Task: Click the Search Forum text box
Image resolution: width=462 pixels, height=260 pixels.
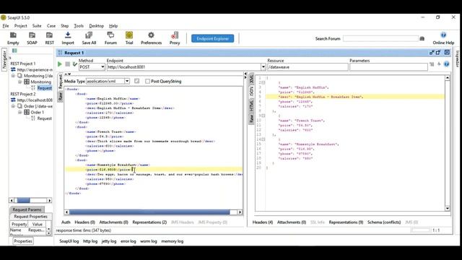Action: pyautogui.click(x=380, y=38)
